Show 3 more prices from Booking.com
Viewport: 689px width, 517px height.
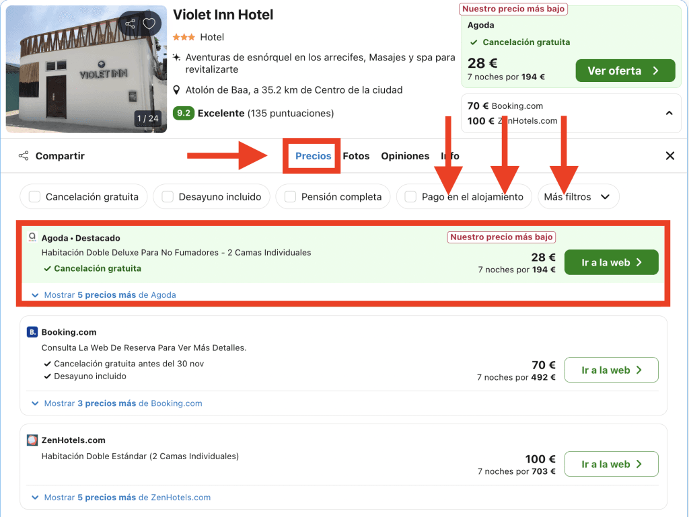122,403
